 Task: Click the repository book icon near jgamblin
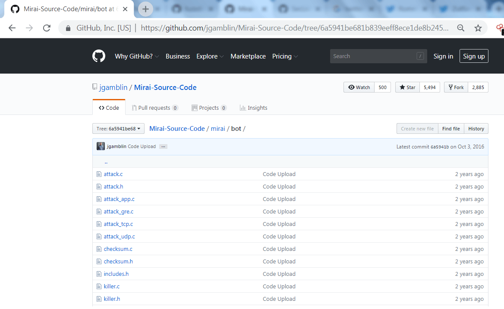pos(95,87)
